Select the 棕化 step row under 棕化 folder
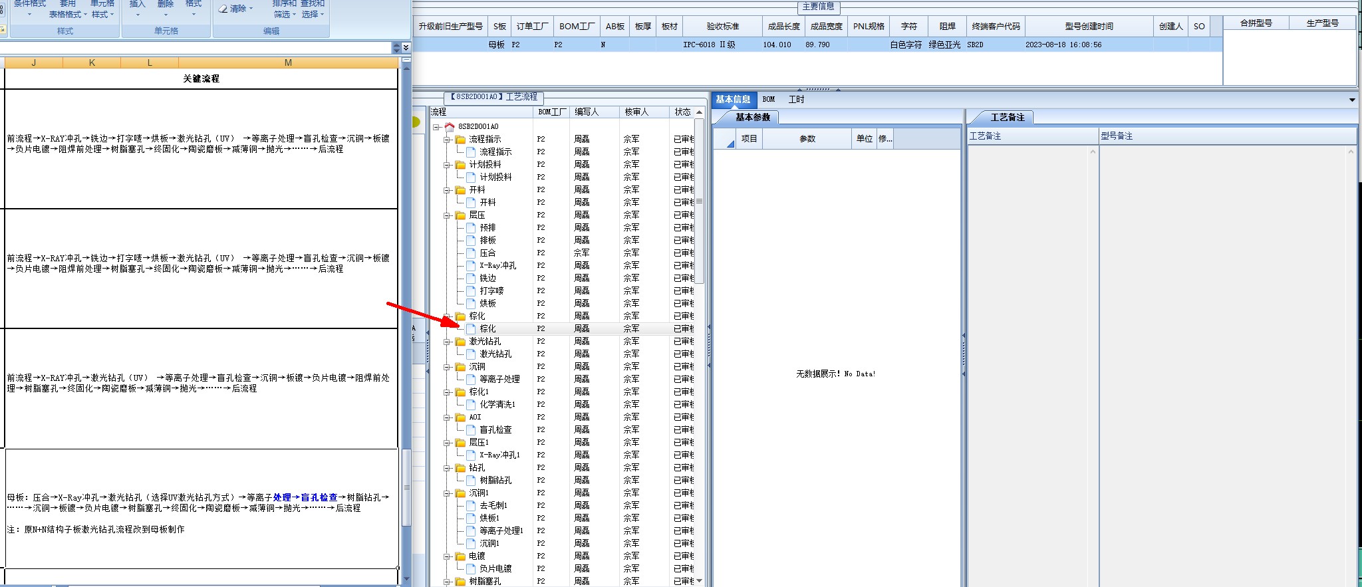This screenshot has height=587, width=1362. point(562,328)
